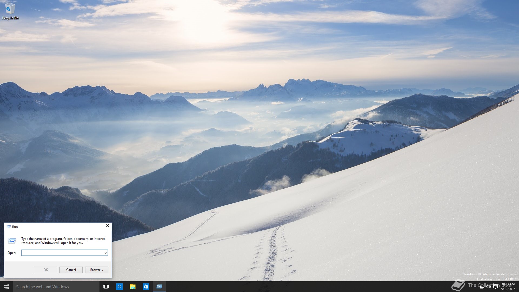Open File Explorer from the taskbar
Image resolution: width=519 pixels, height=292 pixels.
point(132,287)
